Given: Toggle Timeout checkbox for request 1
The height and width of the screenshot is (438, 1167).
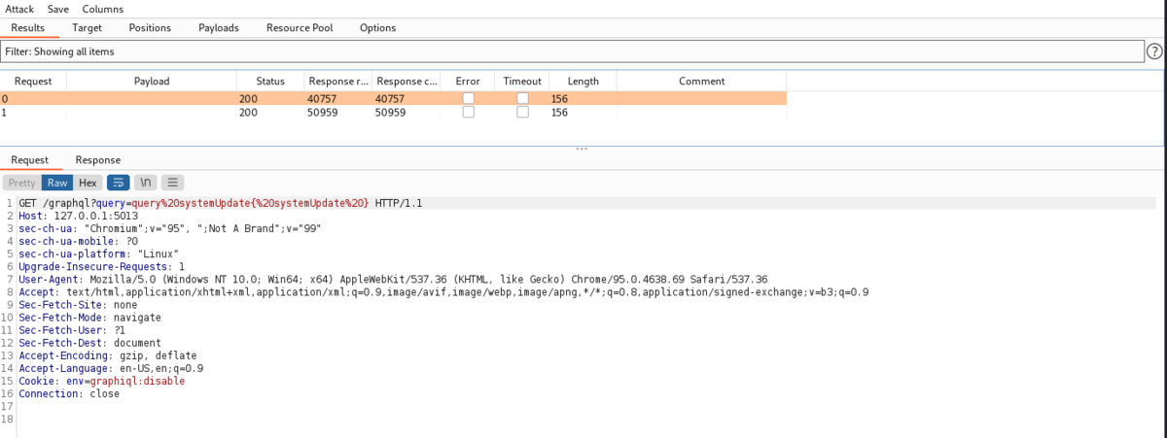Looking at the screenshot, I should pos(522,113).
